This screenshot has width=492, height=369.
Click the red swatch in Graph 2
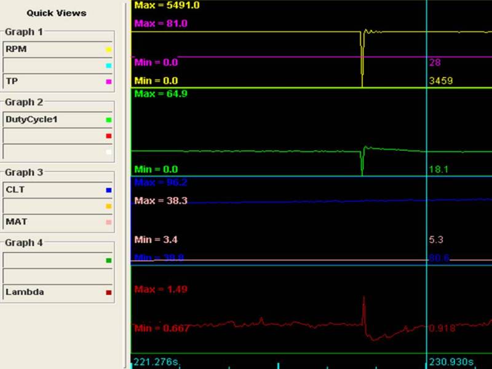tap(109, 135)
